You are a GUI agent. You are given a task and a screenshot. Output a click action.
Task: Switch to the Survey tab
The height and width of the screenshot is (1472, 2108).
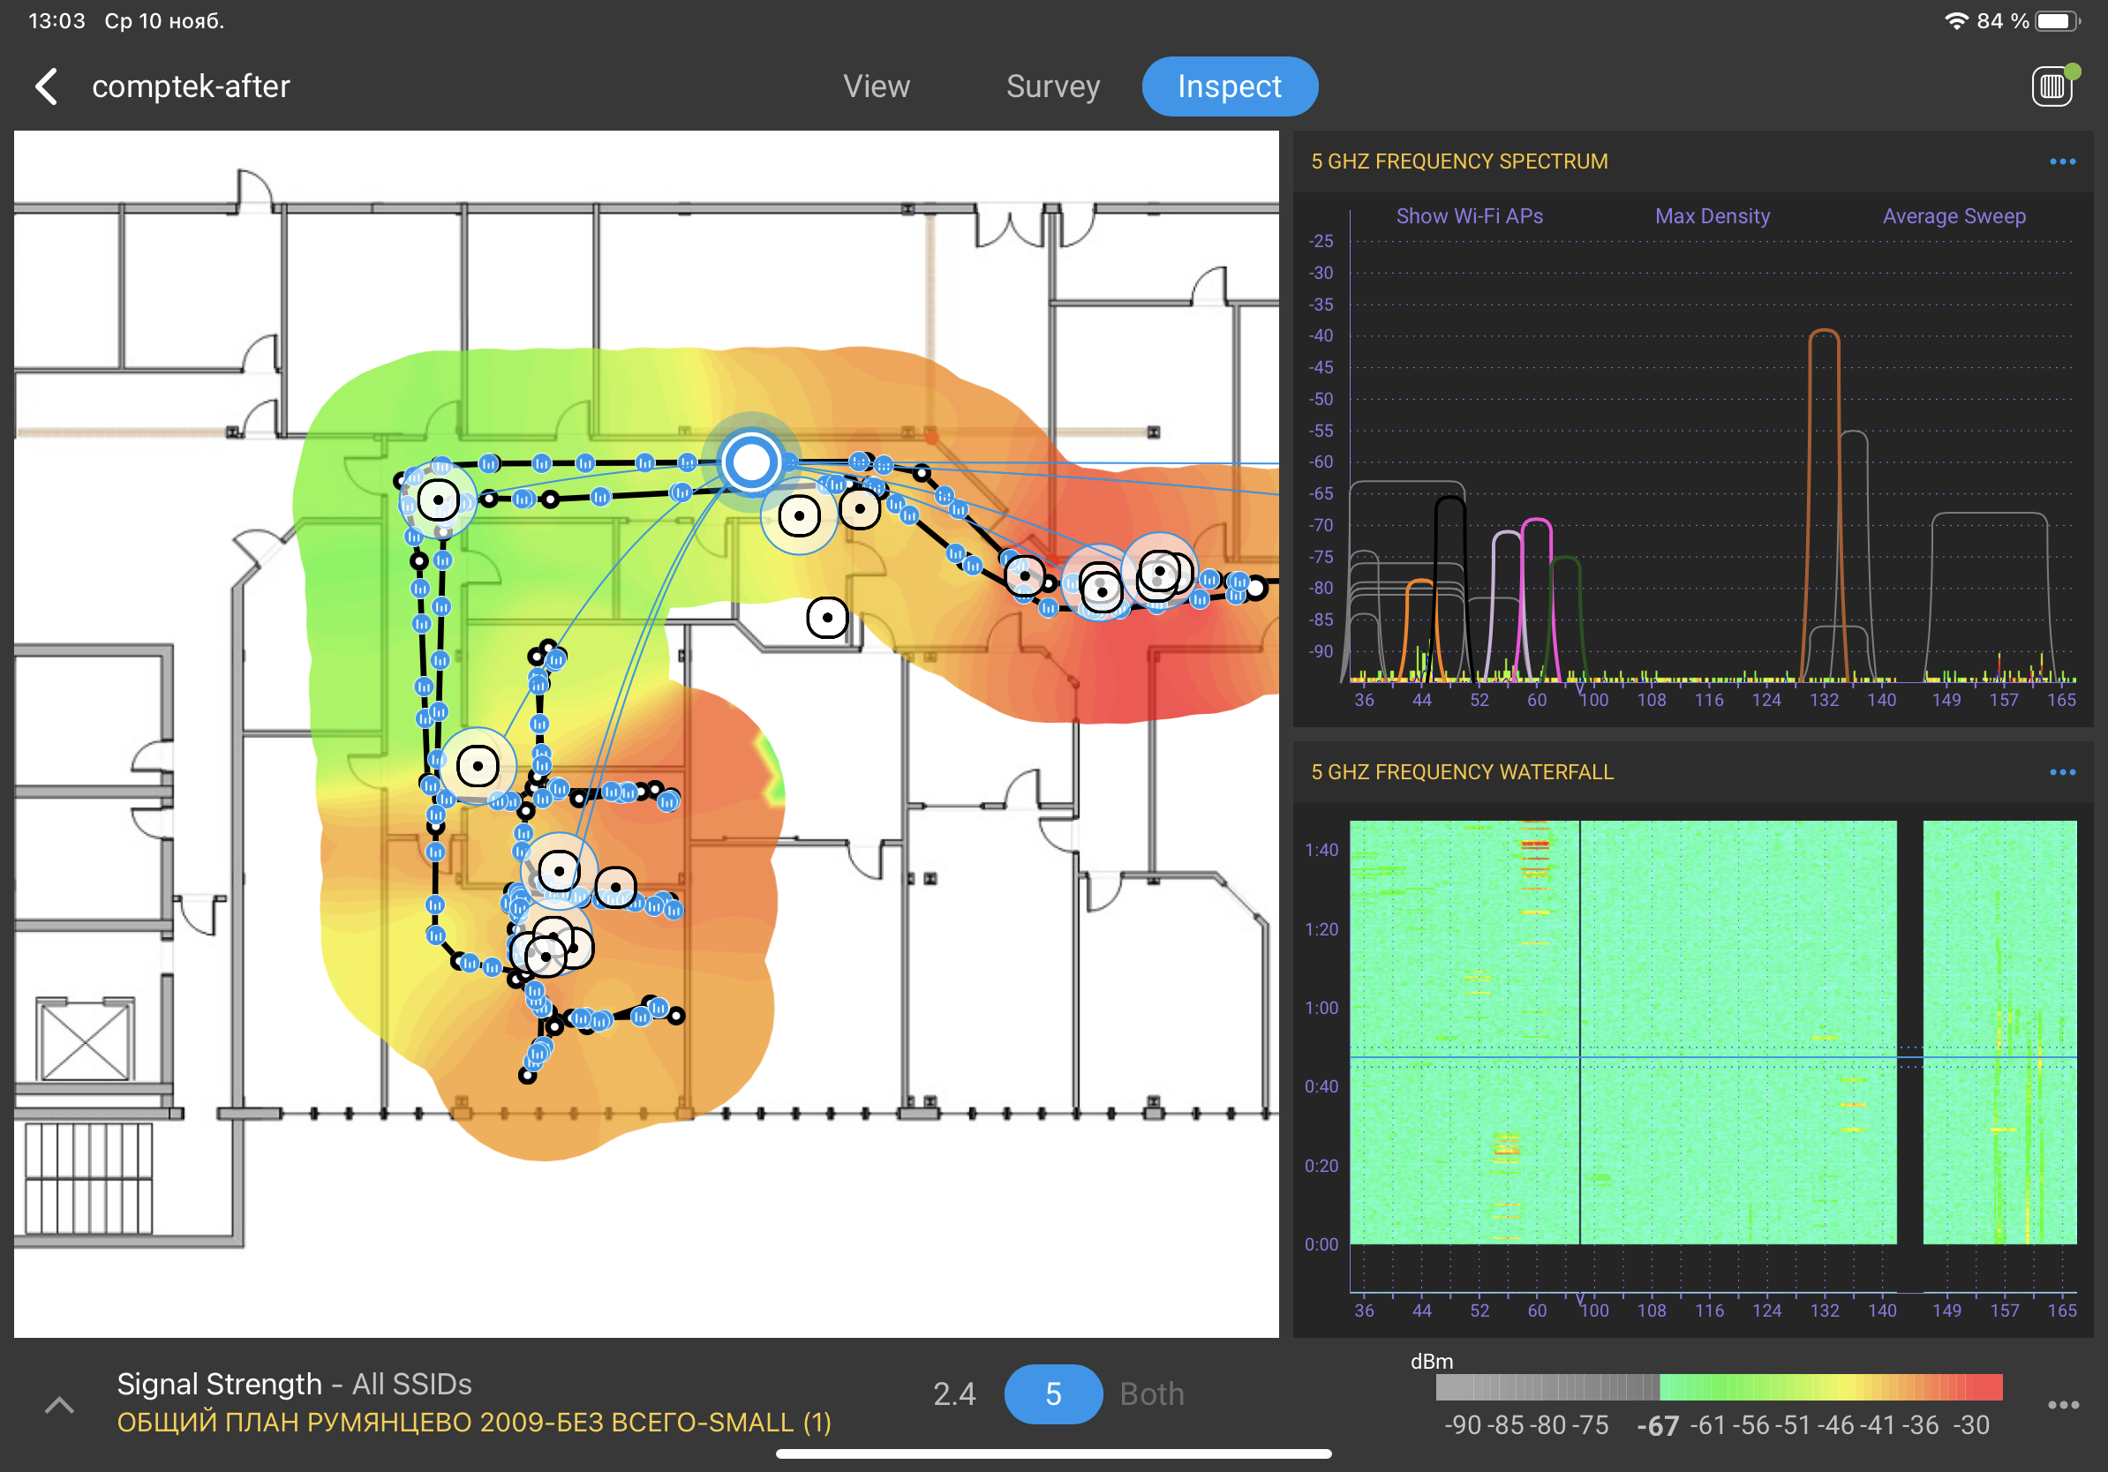coord(1052,86)
